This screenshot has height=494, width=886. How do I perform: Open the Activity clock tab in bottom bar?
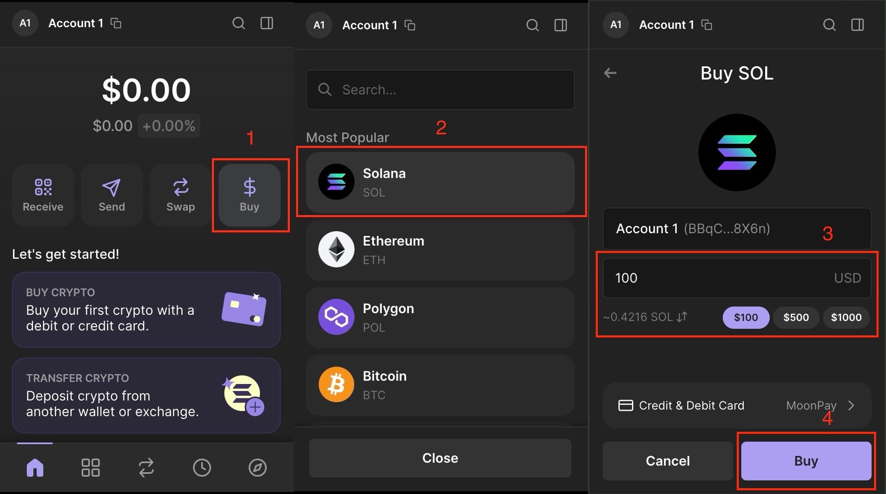[x=202, y=468]
